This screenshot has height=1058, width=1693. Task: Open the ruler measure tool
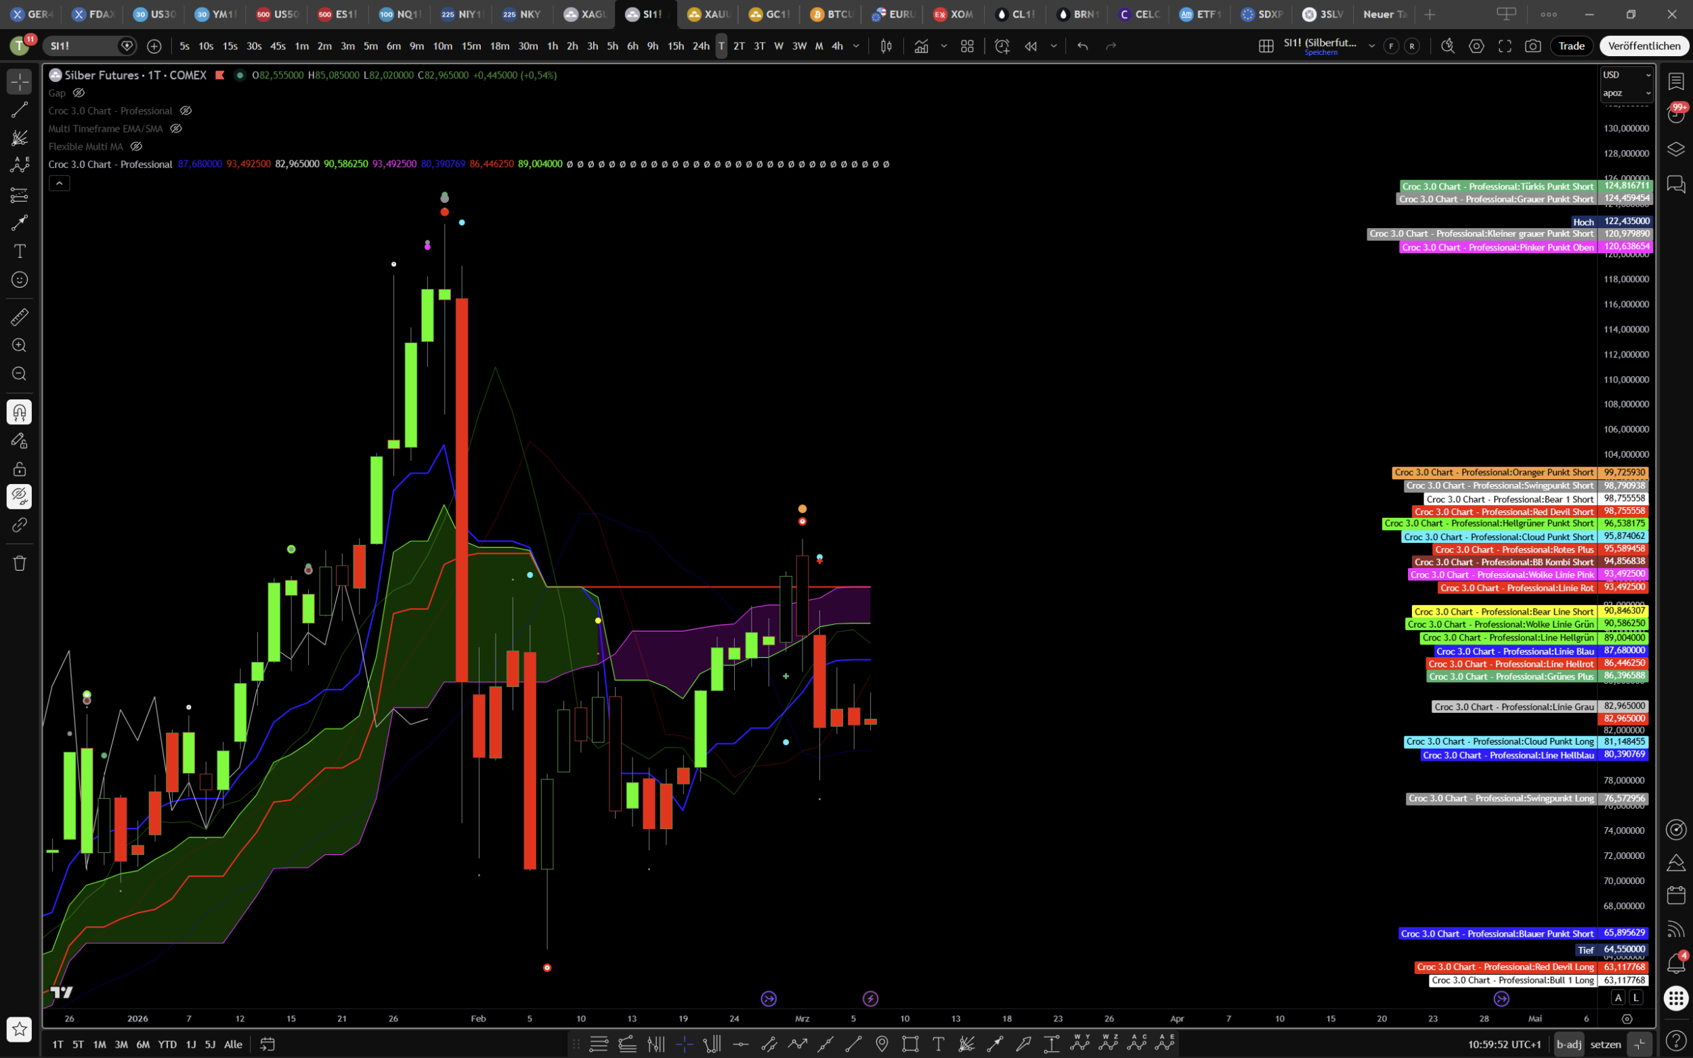point(19,317)
